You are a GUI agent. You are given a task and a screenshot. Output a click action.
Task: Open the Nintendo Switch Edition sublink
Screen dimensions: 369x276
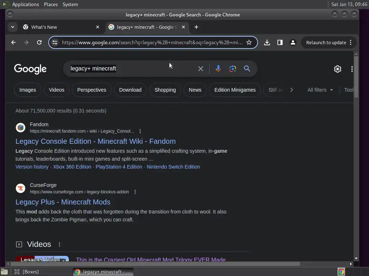point(173,167)
